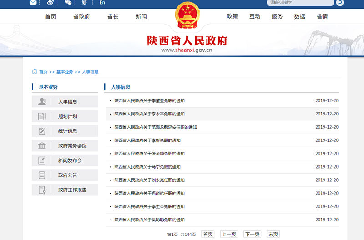
Task: Open notice about 李彬免职
Action: click(x=147, y=140)
